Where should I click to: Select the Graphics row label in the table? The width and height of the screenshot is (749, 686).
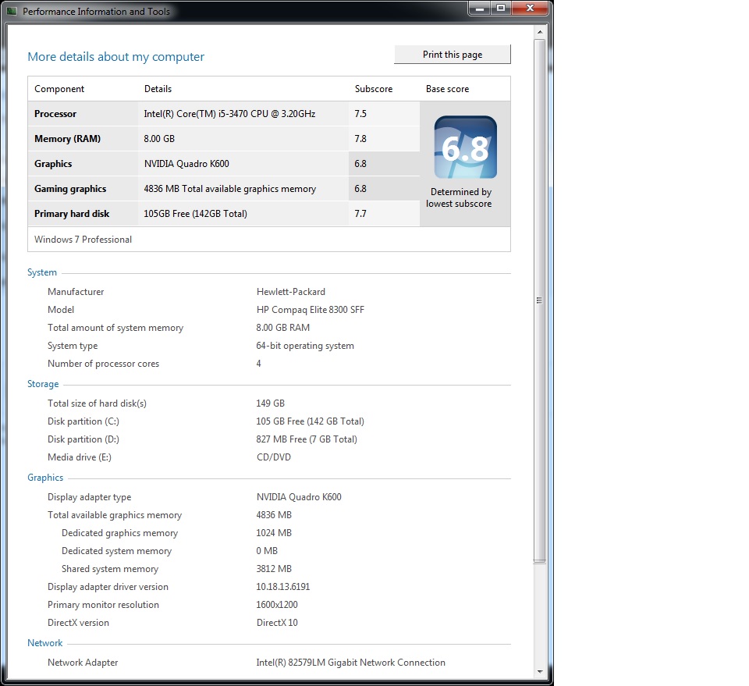pyautogui.click(x=53, y=163)
